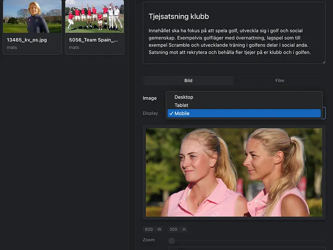The image size is (333, 250).
Task: Click the 5056_Team Spain file name label
Action: [x=90, y=40]
